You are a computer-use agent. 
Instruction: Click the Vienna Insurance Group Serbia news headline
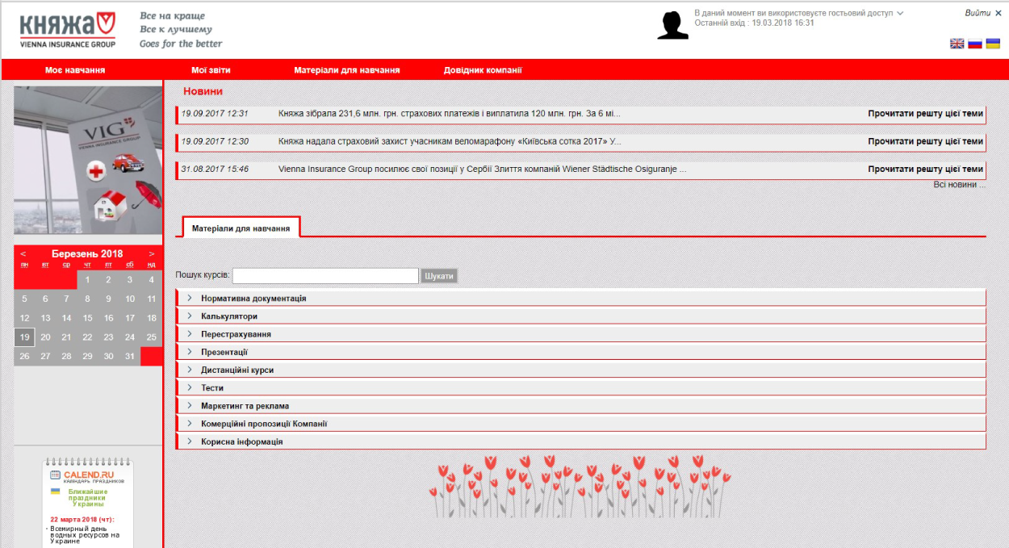tap(482, 169)
